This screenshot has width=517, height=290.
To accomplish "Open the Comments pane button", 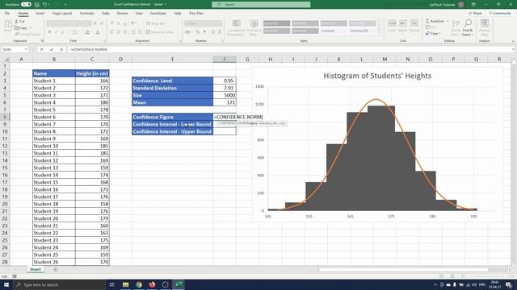I will (500, 13).
